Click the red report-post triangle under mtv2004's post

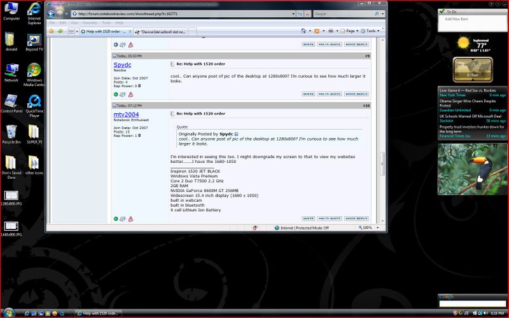[x=130, y=219]
